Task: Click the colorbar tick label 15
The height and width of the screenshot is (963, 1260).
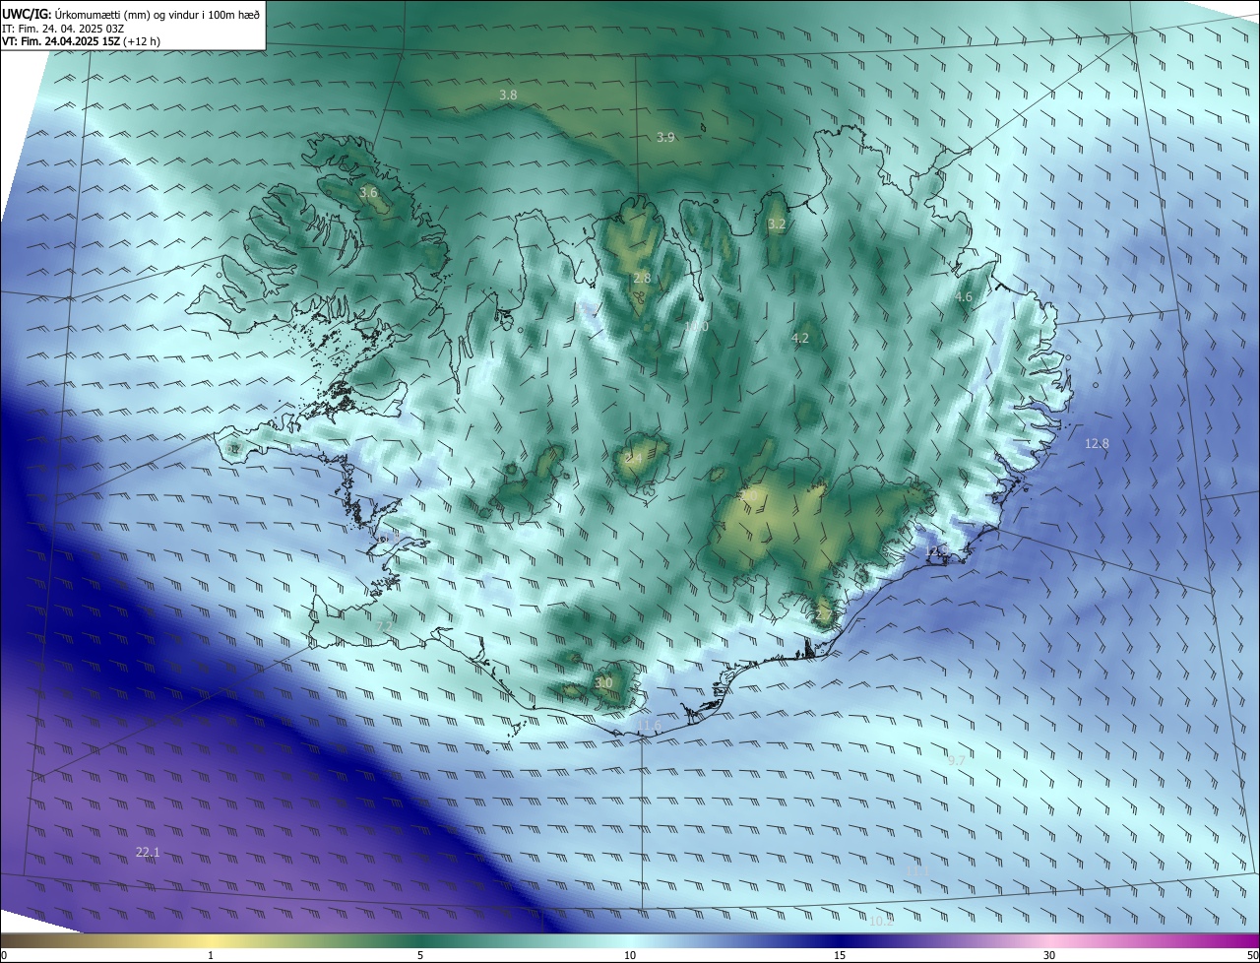Action: click(x=840, y=956)
